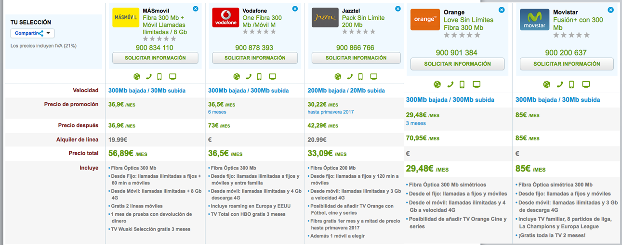The image size is (622, 245).
Task: Click Orange TV icon
Action: coord(476,85)
